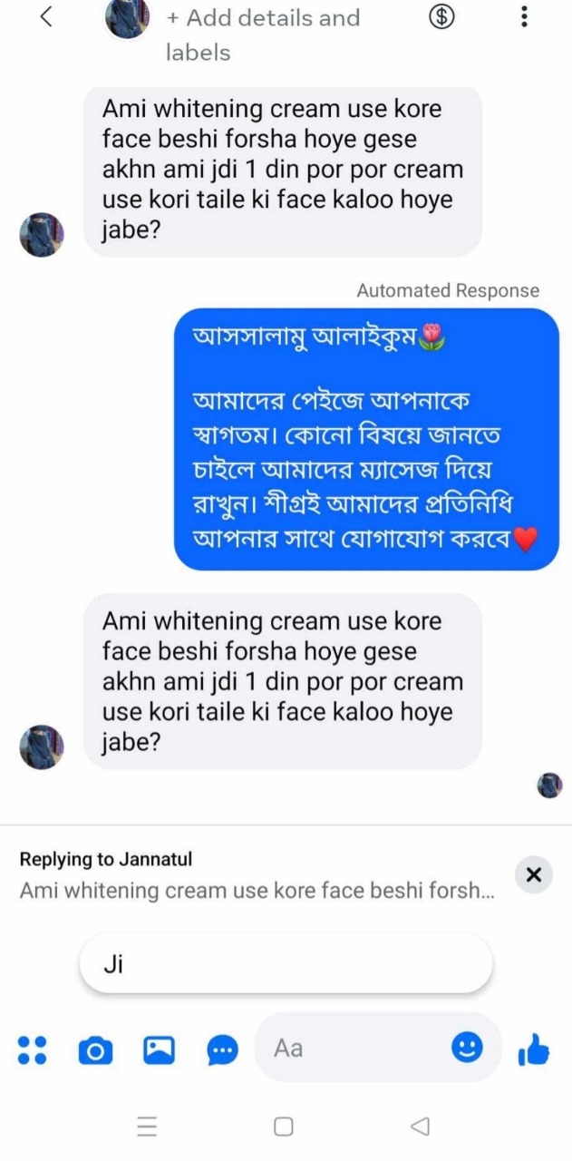Open the dollar sign payment icon
The width and height of the screenshot is (572, 1161).
(441, 17)
